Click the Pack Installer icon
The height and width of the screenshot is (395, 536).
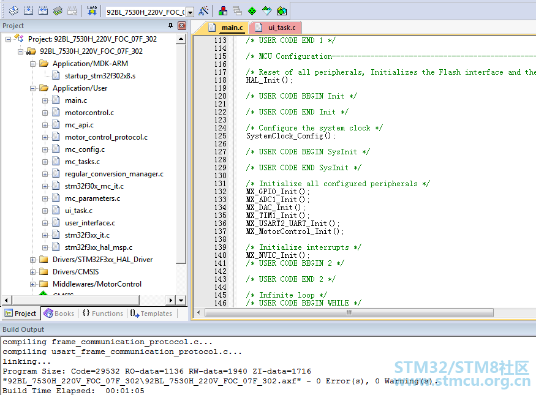click(x=282, y=11)
